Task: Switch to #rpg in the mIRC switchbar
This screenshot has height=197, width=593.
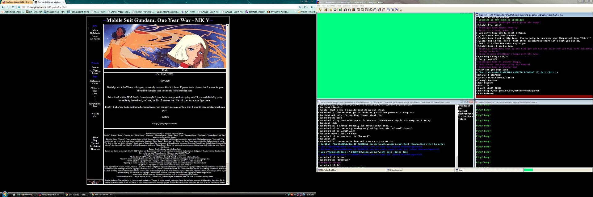Action: (489, 170)
